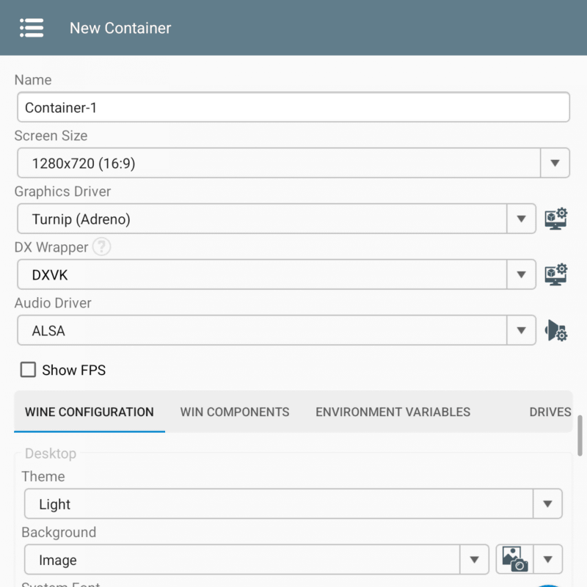
Task: Switch to the Win Components tab
Action: point(235,412)
